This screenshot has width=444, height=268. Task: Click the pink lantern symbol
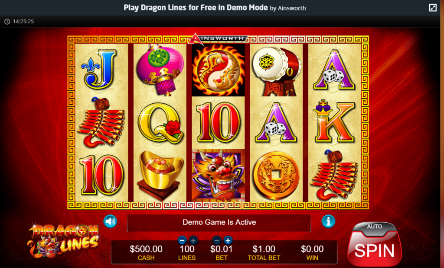160,70
